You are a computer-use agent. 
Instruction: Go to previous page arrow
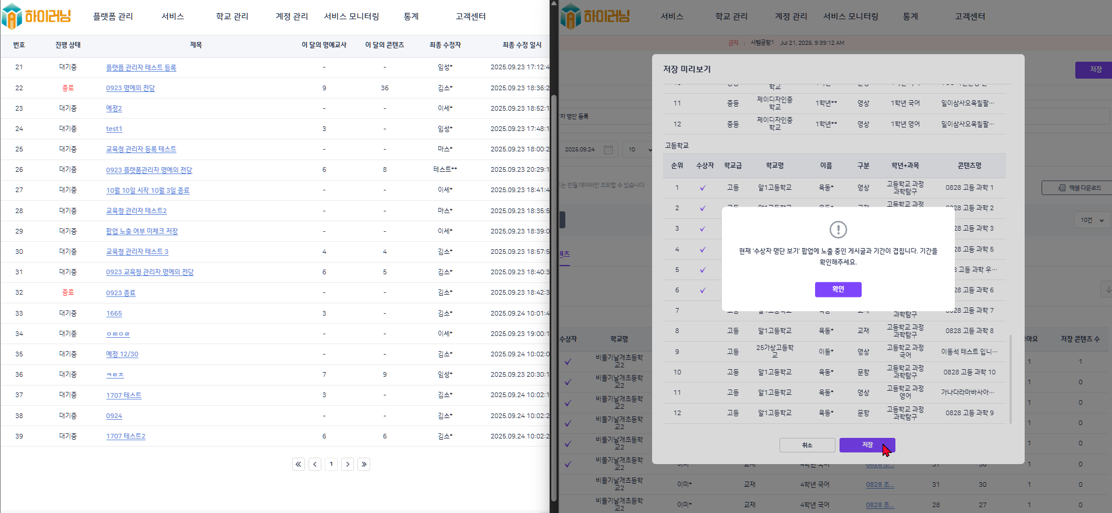[x=315, y=464]
